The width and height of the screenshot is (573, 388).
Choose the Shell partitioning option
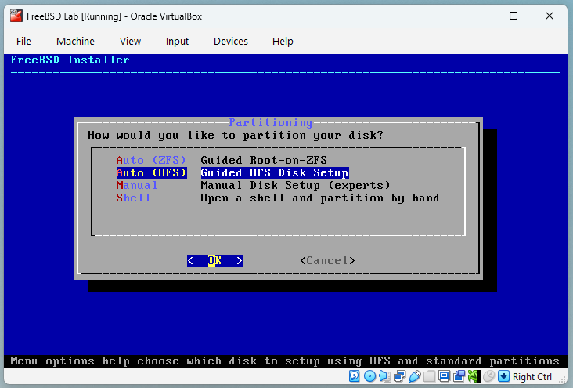(133, 198)
